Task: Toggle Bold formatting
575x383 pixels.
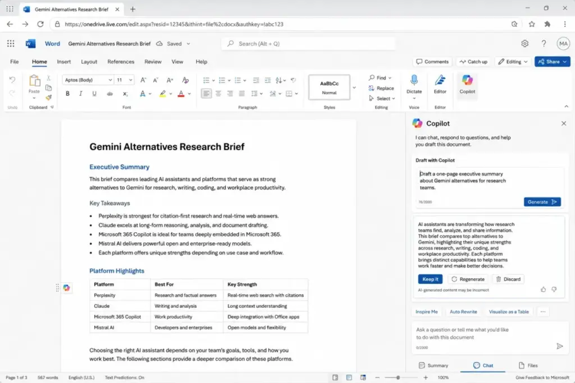Action: [67, 94]
